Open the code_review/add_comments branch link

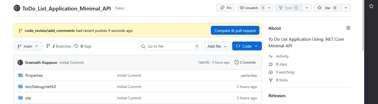[x=50, y=31]
